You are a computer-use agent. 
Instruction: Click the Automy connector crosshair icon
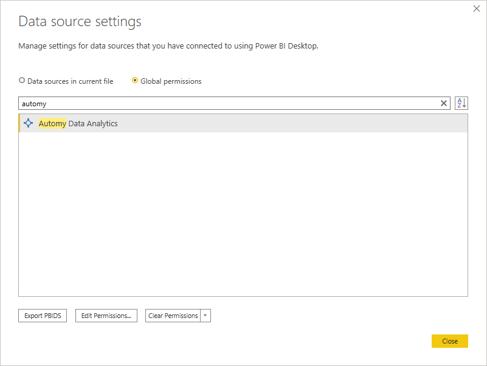click(28, 123)
